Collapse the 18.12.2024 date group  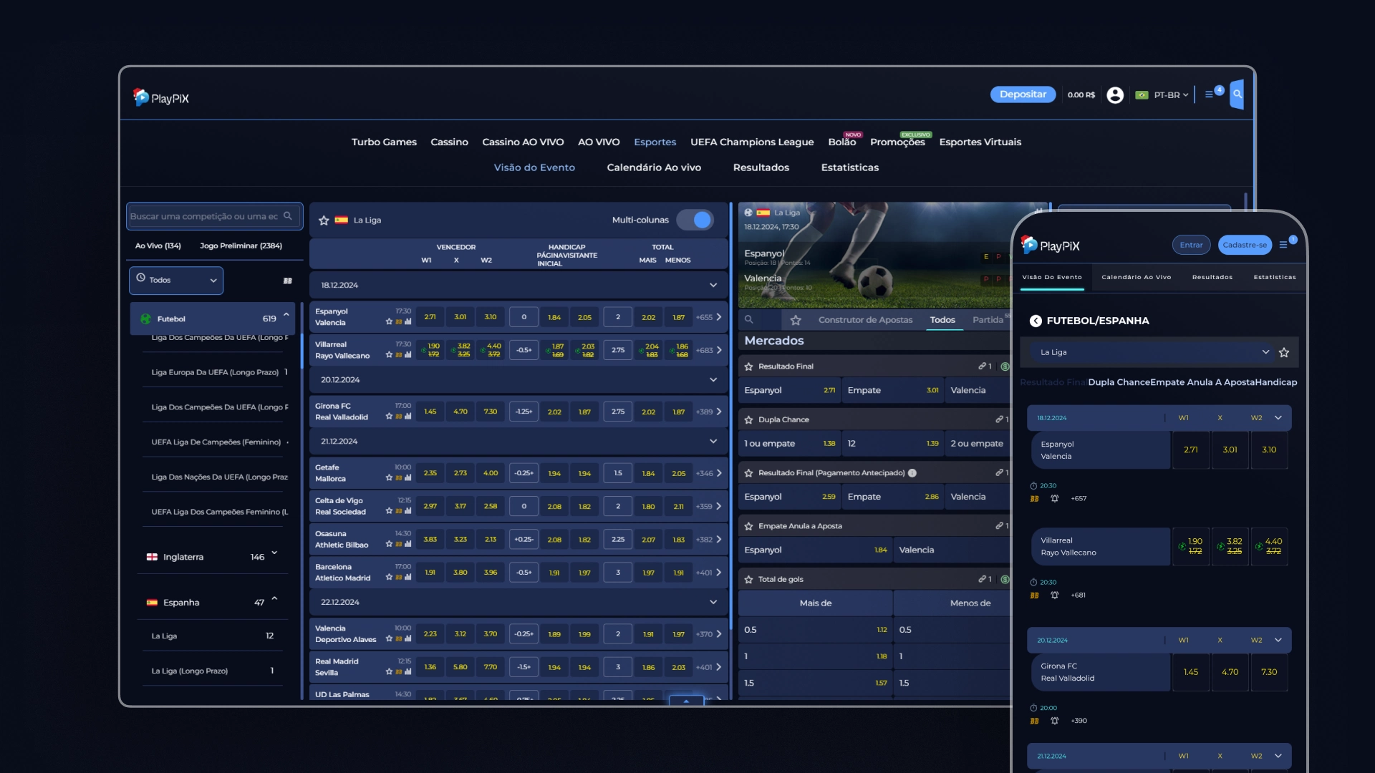click(x=713, y=286)
